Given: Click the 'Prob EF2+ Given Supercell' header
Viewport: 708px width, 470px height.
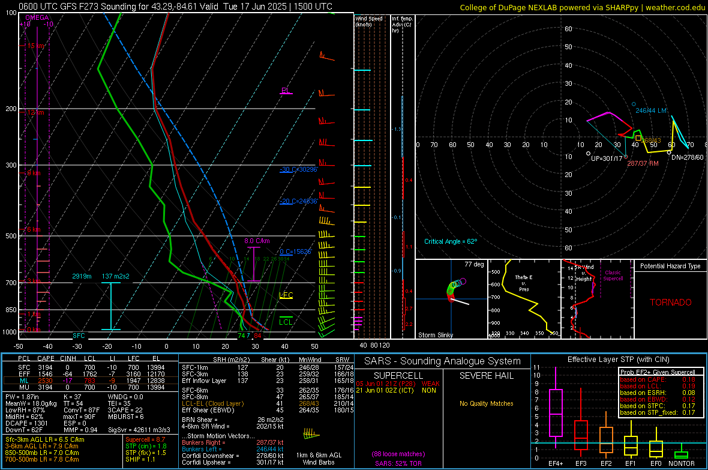Looking at the screenshot, I should pyautogui.click(x=658, y=372).
